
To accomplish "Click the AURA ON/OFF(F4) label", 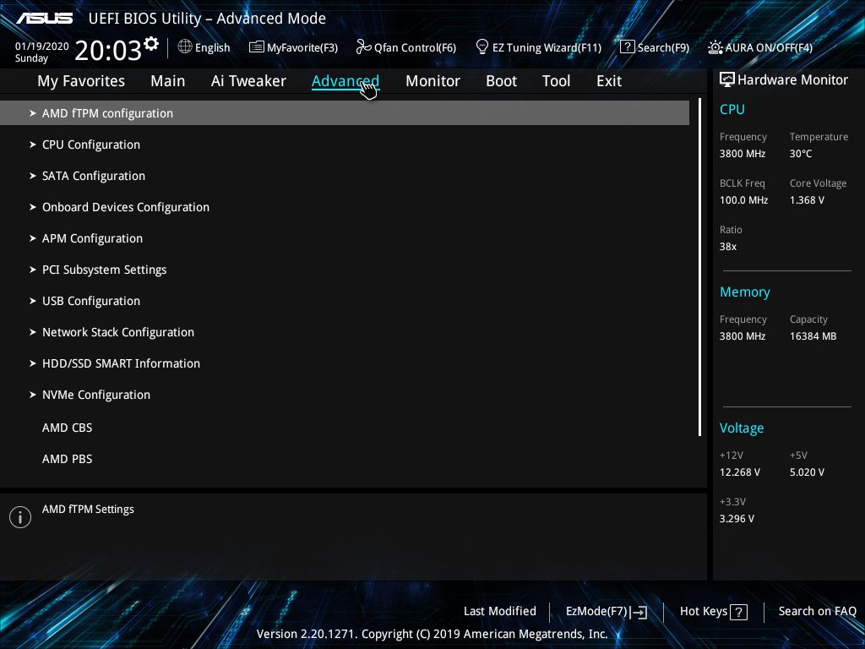I will click(769, 47).
